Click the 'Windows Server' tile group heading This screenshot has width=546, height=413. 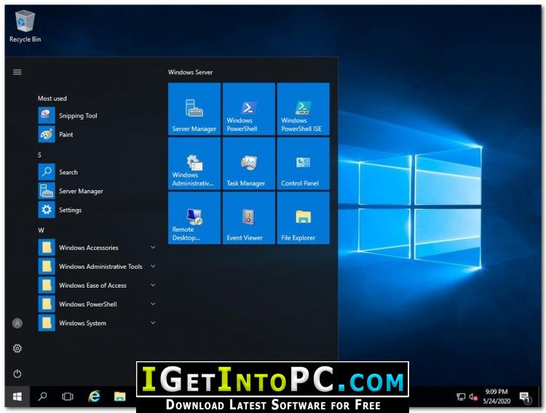(191, 72)
